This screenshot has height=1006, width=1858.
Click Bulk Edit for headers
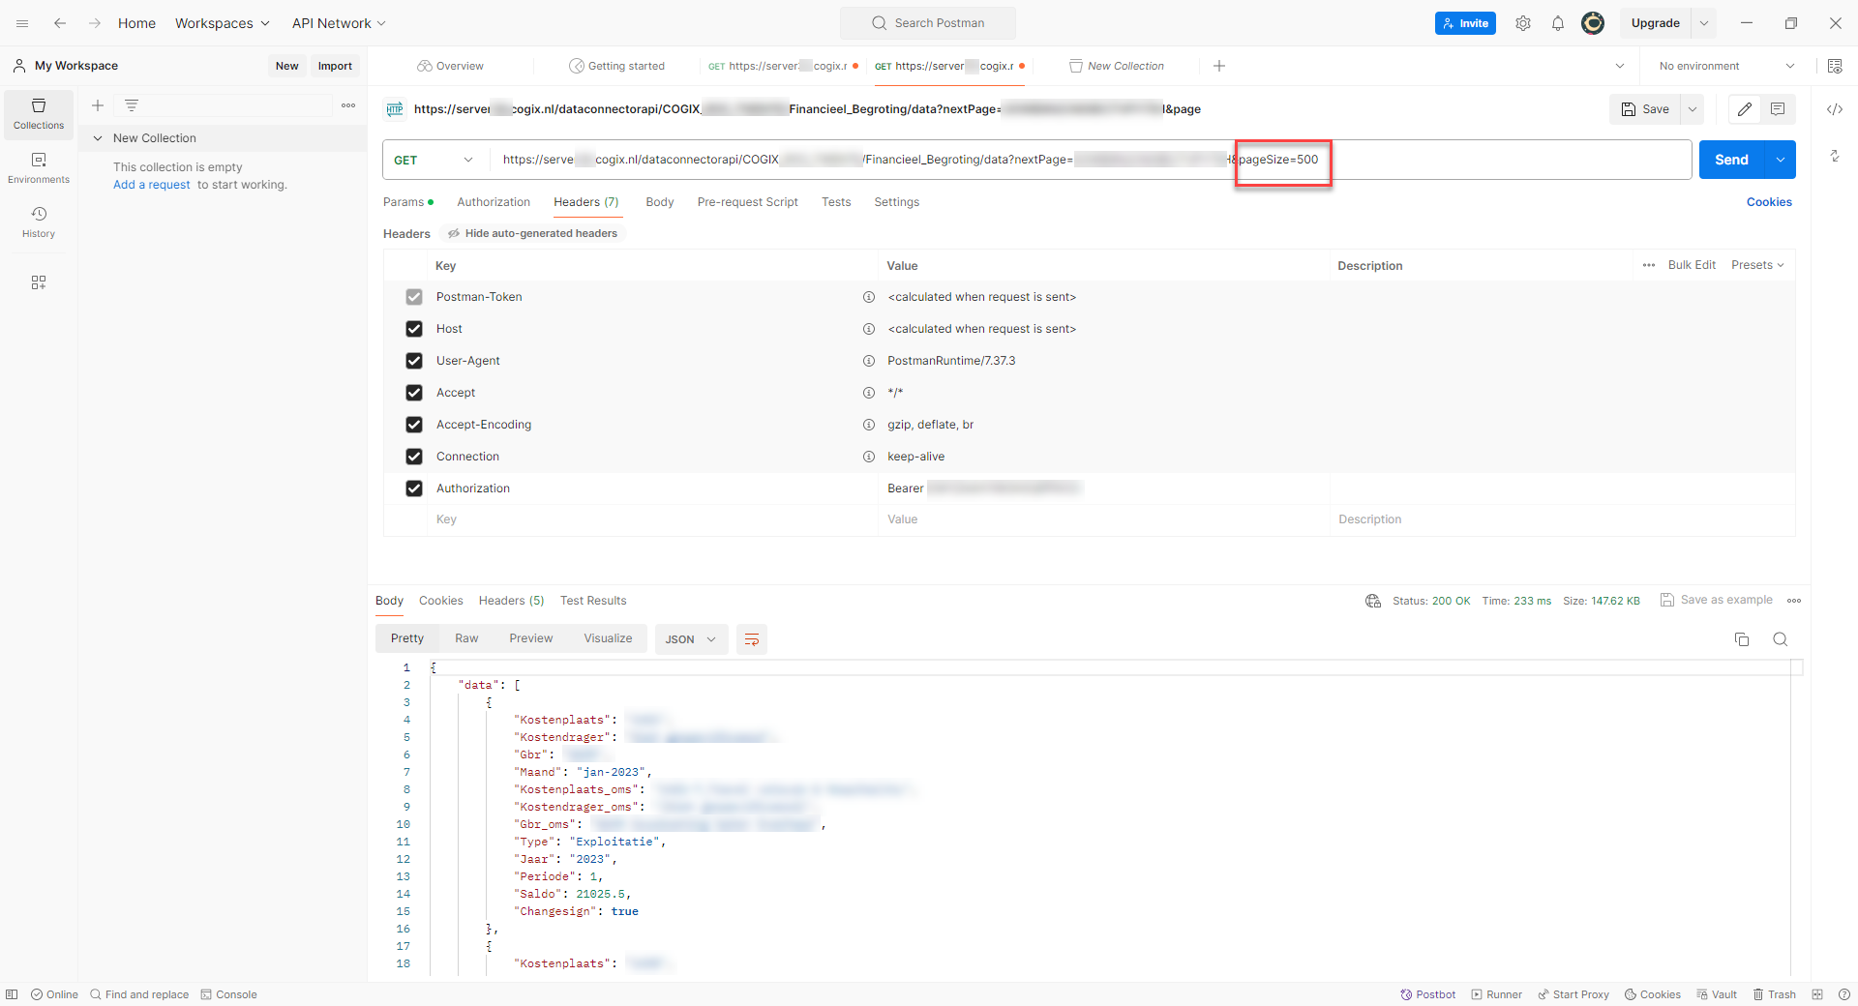click(x=1692, y=265)
